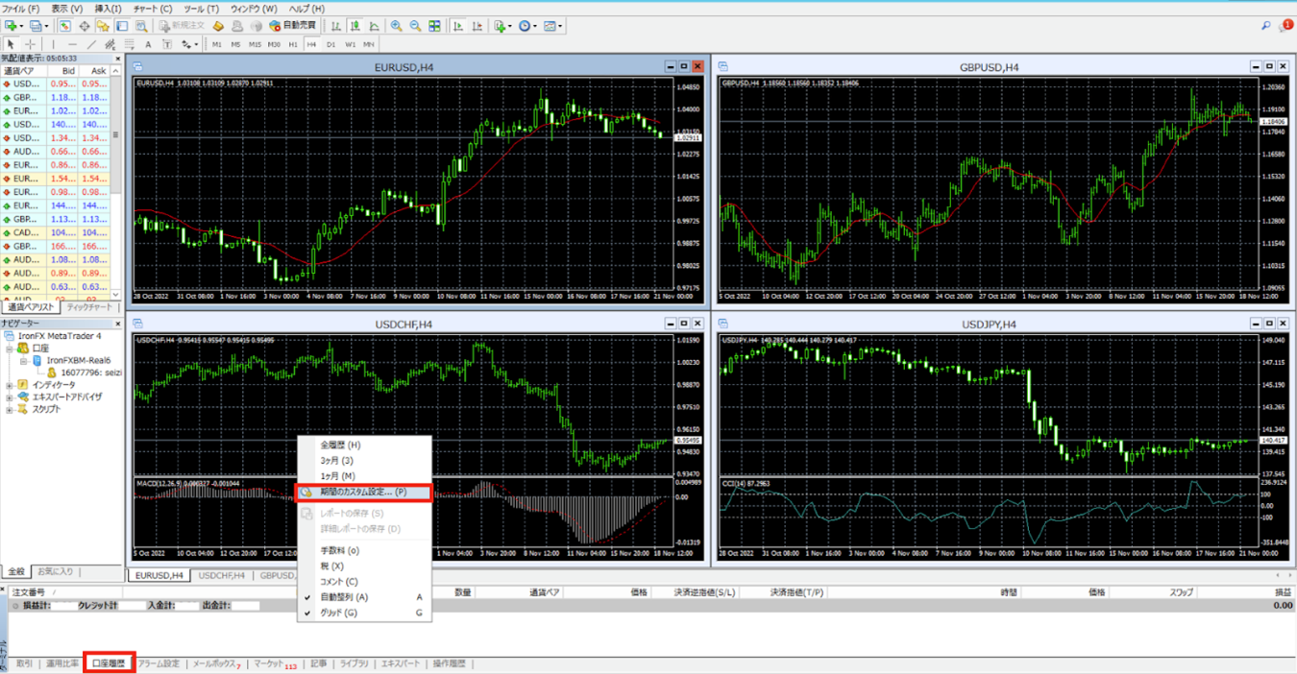Toggle グリッド grid checked menu item
This screenshot has width=1297, height=674.
click(364, 613)
